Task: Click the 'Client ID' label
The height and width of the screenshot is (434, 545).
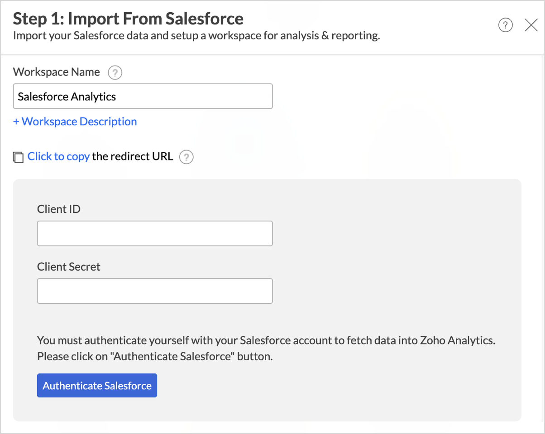Action: point(59,209)
